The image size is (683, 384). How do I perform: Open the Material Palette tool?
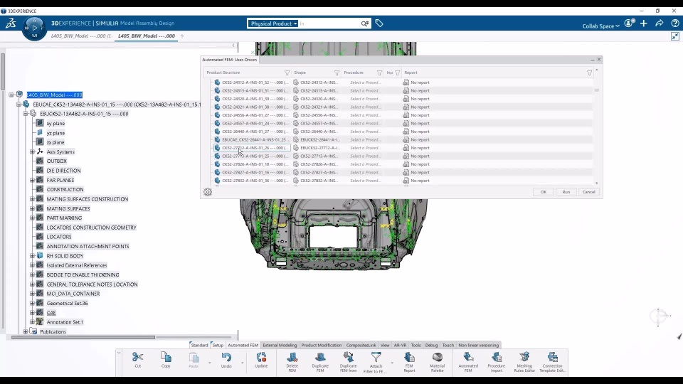coord(438,358)
